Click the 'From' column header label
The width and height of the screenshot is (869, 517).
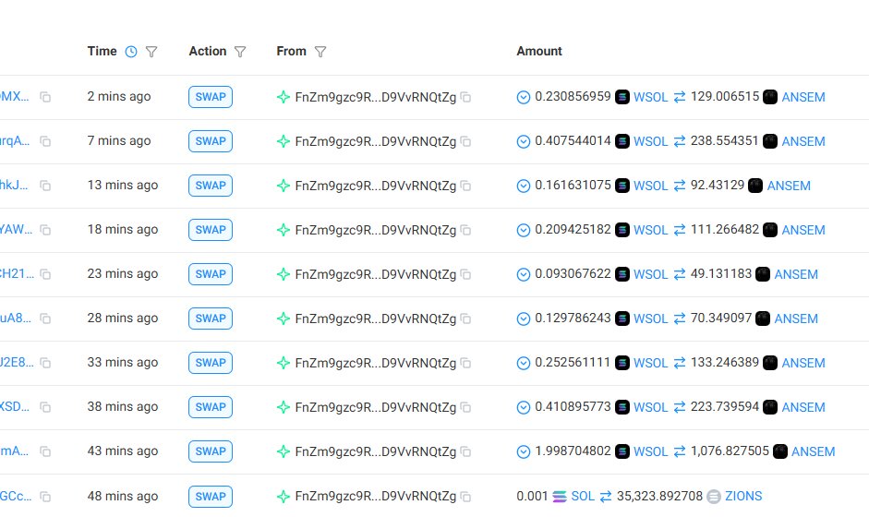[292, 51]
